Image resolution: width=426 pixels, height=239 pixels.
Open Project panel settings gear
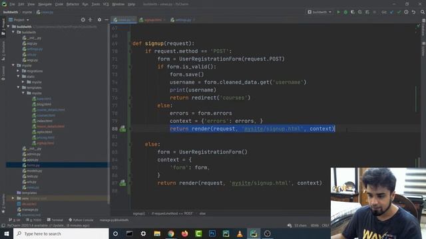(99, 20)
